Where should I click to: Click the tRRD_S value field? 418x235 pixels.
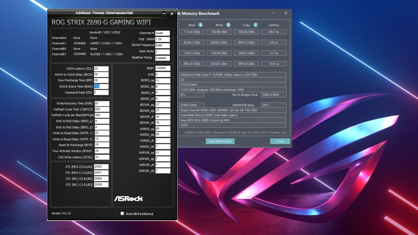[102, 127]
